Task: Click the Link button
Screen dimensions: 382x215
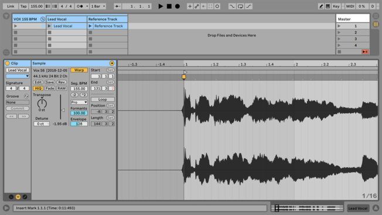Action: pos(11,6)
